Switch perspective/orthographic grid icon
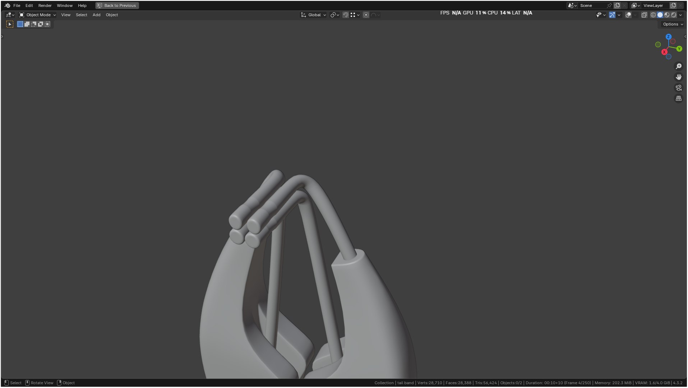 pos(678,98)
